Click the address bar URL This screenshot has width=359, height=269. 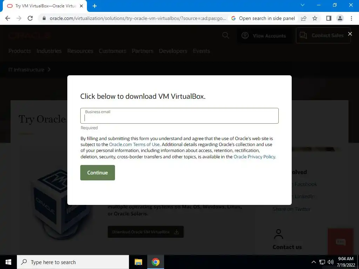click(138, 18)
